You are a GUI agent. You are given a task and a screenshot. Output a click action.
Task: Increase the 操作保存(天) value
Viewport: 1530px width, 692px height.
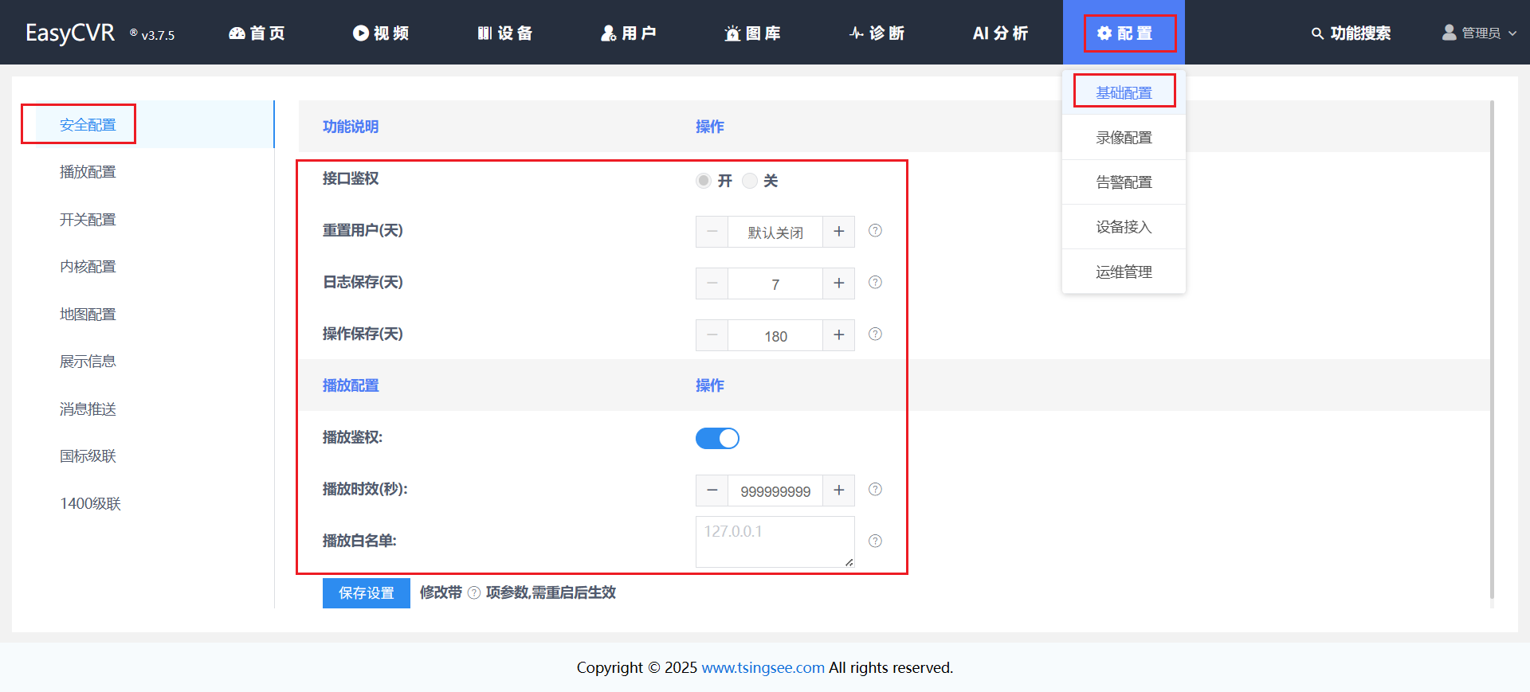[838, 335]
